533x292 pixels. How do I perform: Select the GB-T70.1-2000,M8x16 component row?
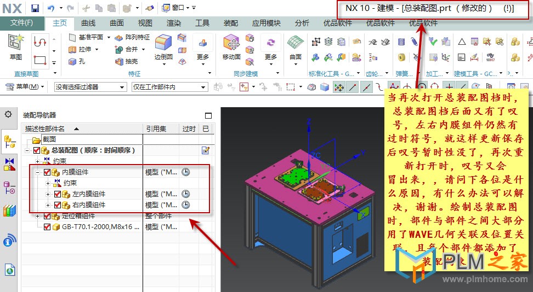coord(100,227)
